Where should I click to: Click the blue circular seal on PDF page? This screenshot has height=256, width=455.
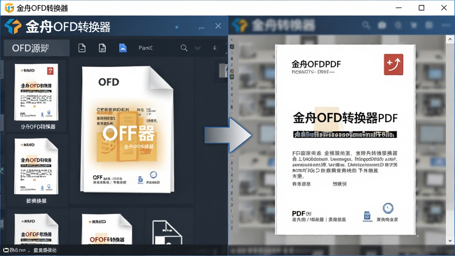[x=388, y=208]
